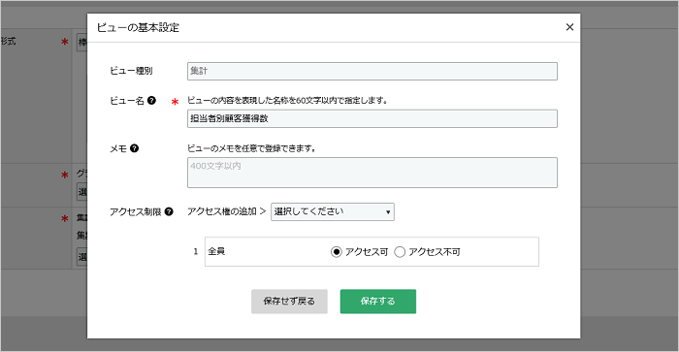Click the ビューの基本設定 dialog title
The image size is (679, 352).
[138, 28]
